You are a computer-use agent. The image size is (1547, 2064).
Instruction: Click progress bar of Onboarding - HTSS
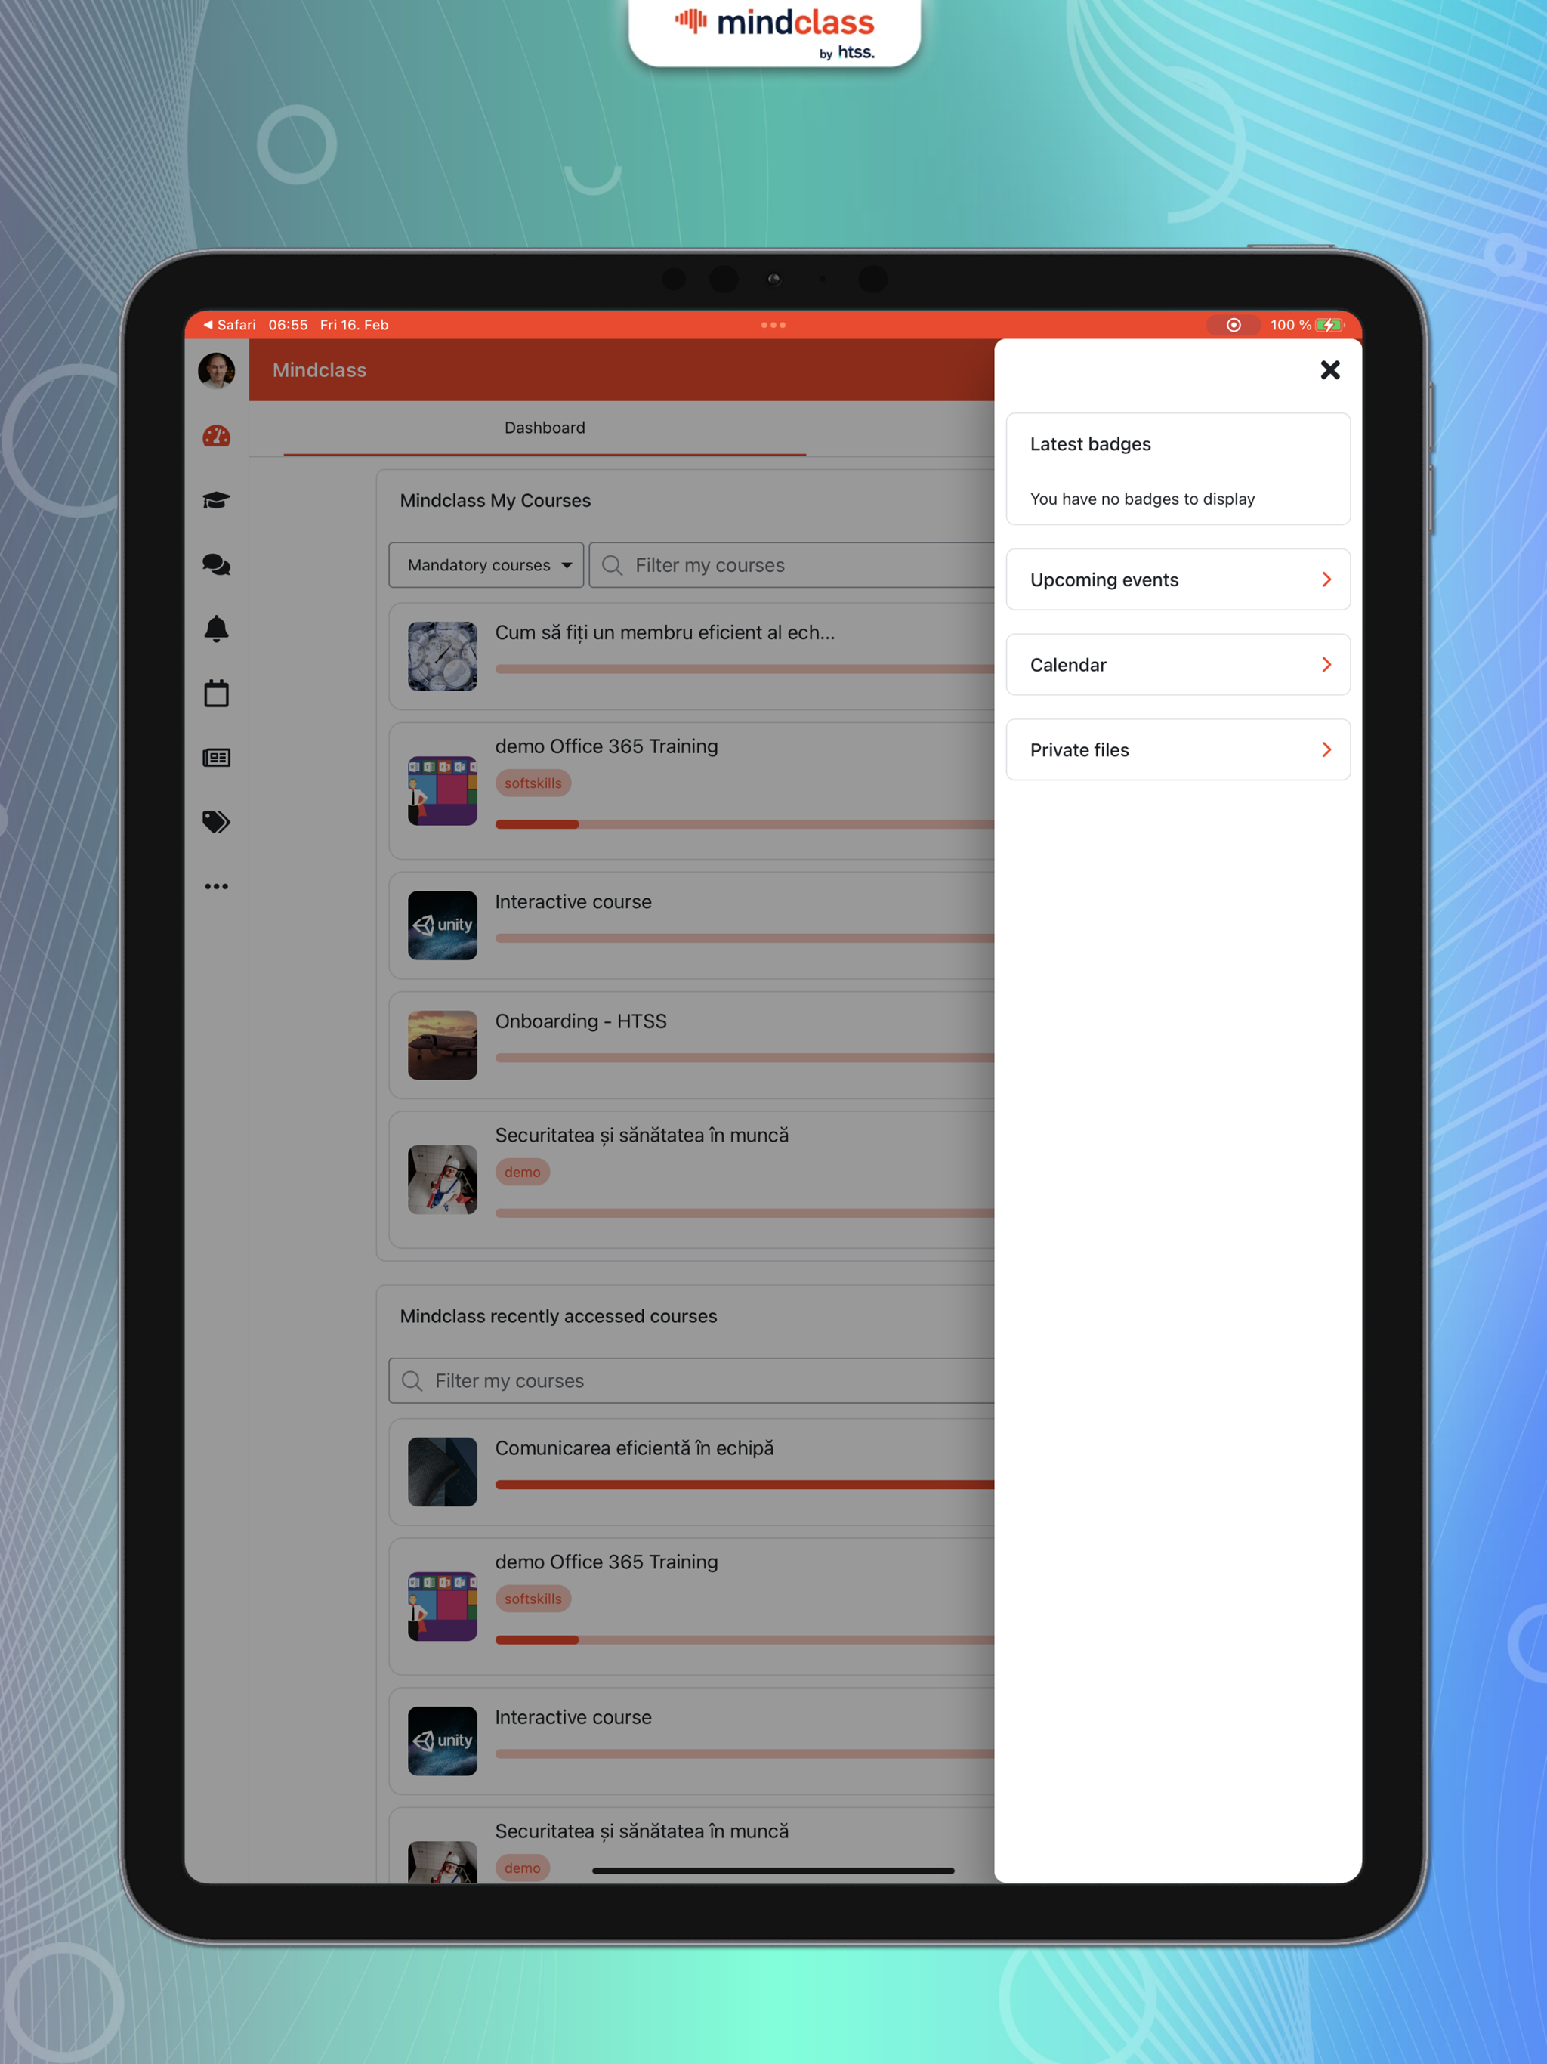[x=745, y=1058]
